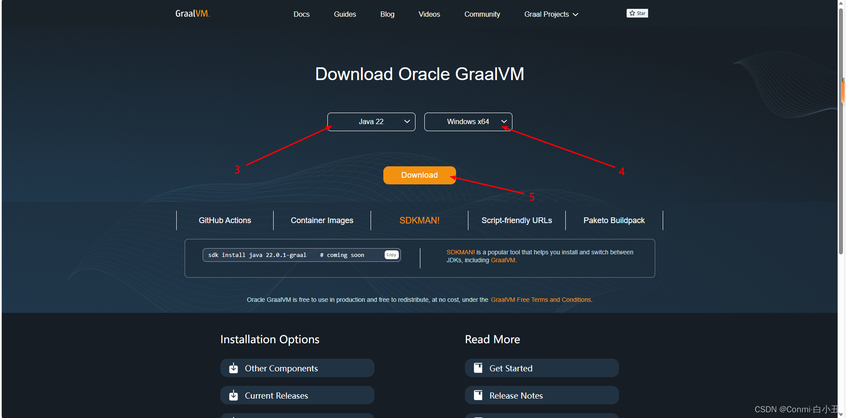Image resolution: width=846 pixels, height=418 pixels.
Task: Click the Copy button for the sdk install command
Action: tap(391, 254)
